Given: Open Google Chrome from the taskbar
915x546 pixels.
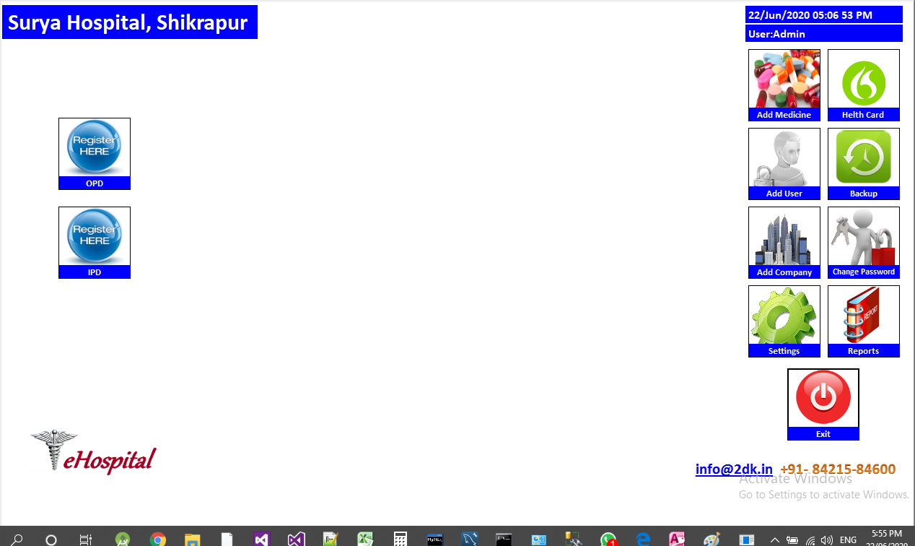Looking at the screenshot, I should [x=158, y=539].
